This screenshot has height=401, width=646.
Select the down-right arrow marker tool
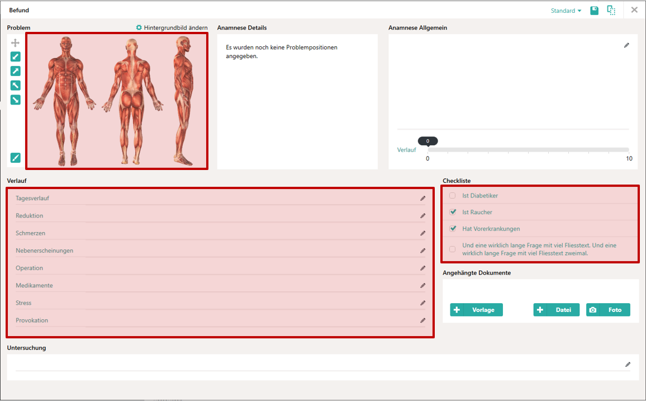click(16, 100)
